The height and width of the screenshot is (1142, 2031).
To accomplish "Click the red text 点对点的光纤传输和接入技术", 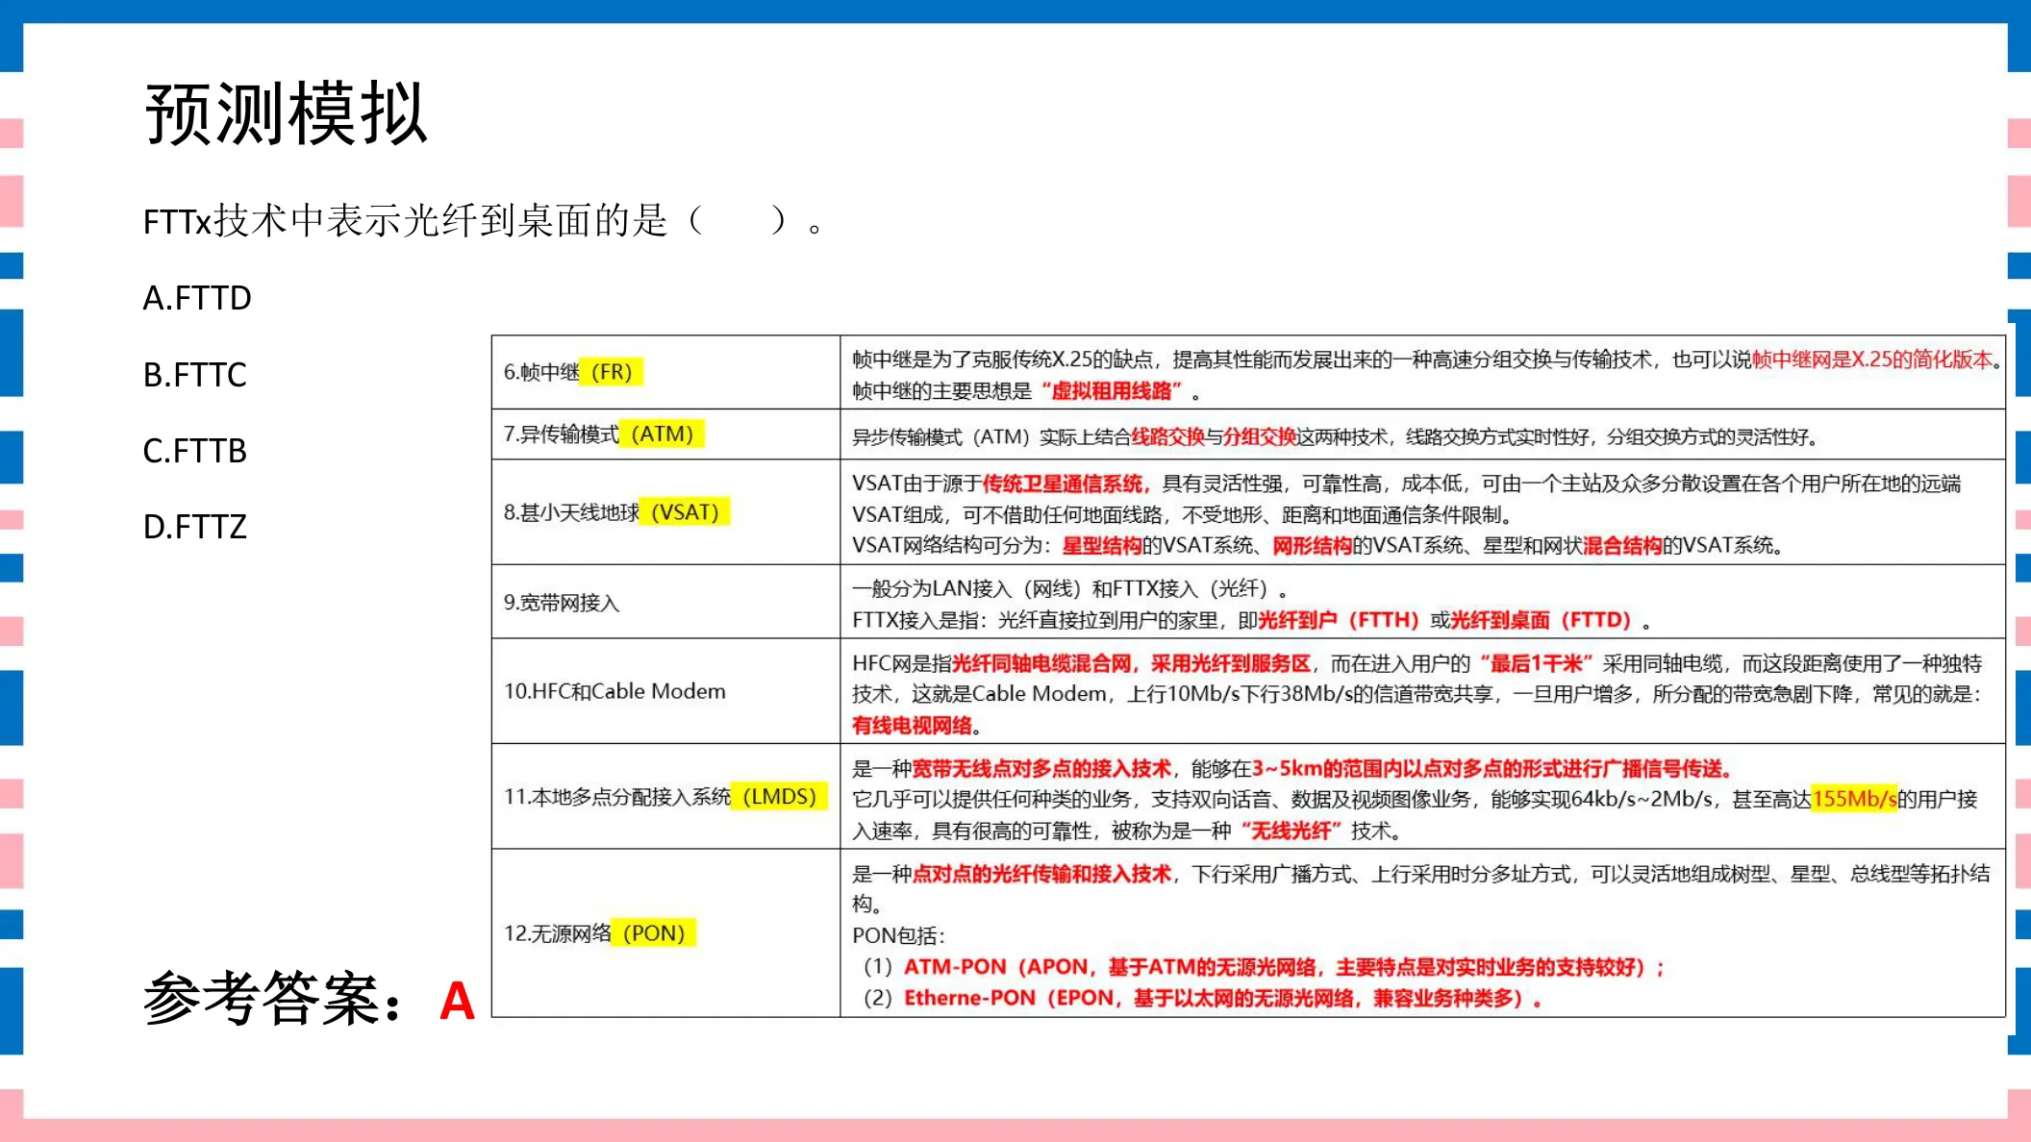I will 1041,874.
